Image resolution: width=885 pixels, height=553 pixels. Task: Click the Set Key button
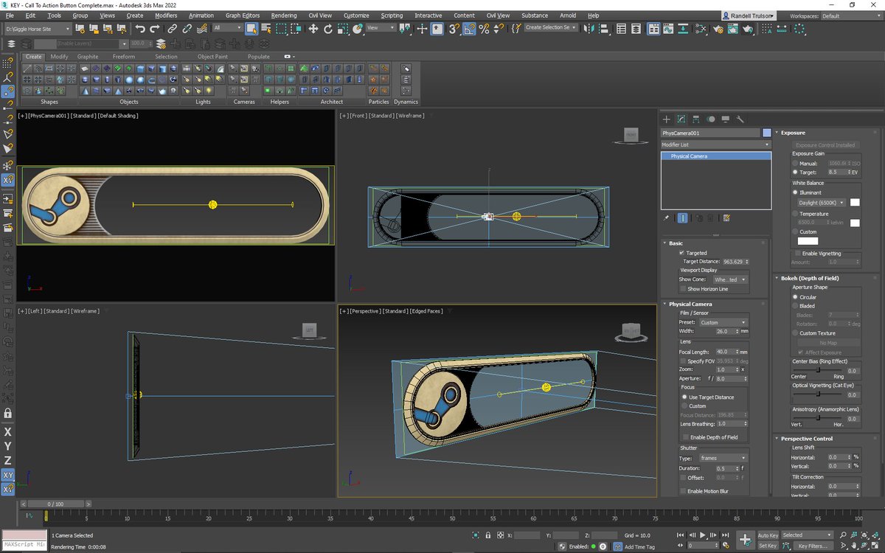(768, 546)
